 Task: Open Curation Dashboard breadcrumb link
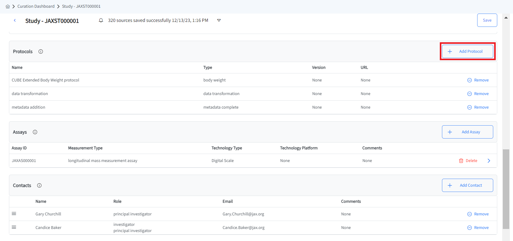click(36, 6)
